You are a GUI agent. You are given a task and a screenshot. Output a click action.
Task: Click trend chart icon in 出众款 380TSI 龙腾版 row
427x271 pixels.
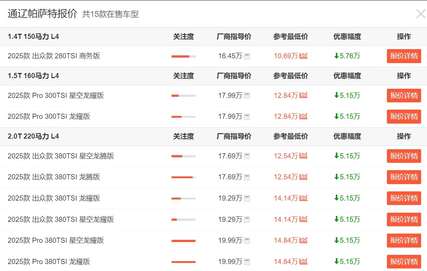(x=304, y=177)
